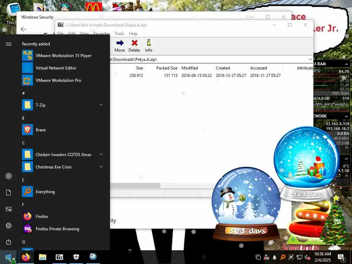Switch to 7-Zip on the taskbar
The height and width of the screenshot is (264, 352).
tap(59, 257)
